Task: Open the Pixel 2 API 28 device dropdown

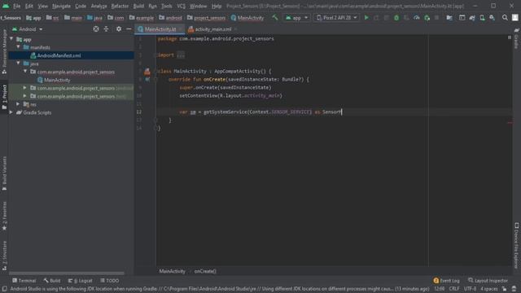Action: (x=336, y=18)
